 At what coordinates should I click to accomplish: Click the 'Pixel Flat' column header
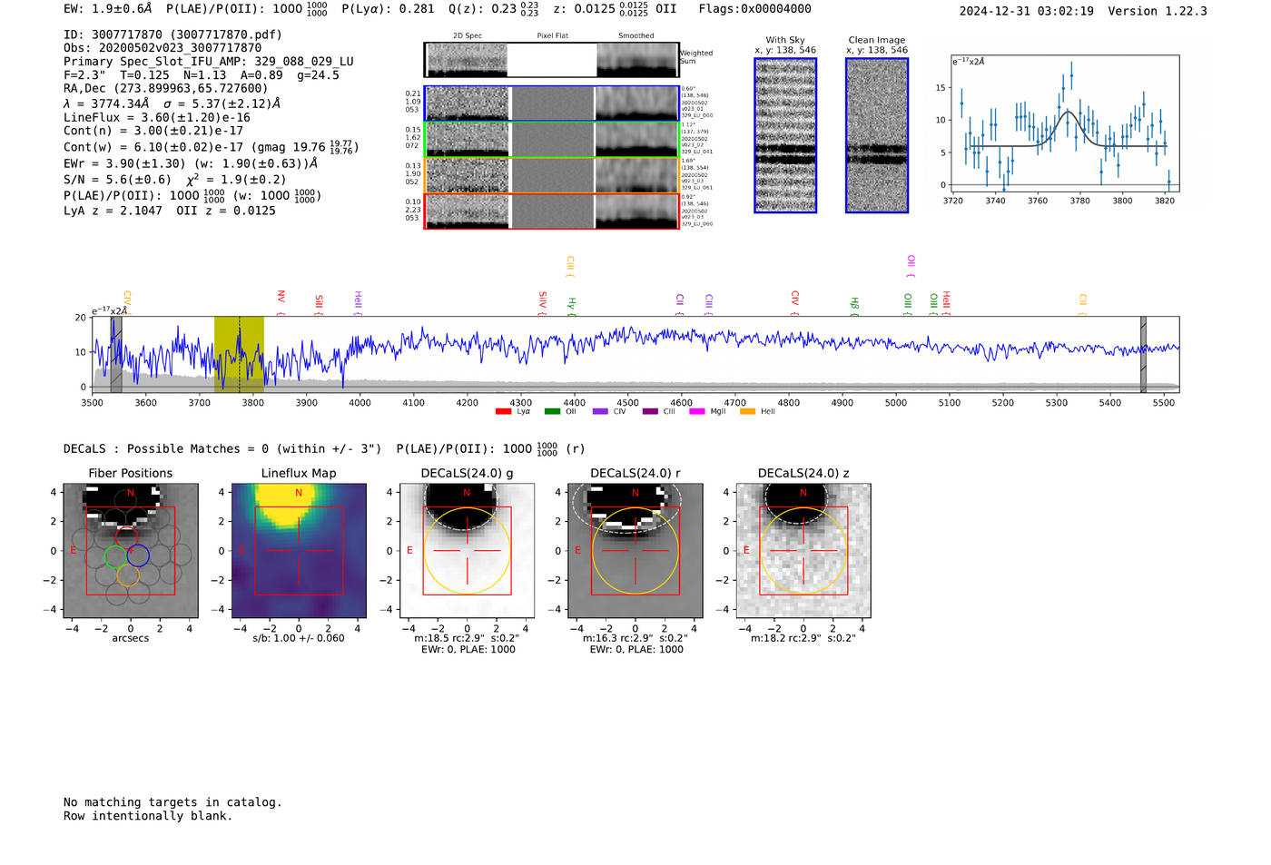[x=552, y=35]
